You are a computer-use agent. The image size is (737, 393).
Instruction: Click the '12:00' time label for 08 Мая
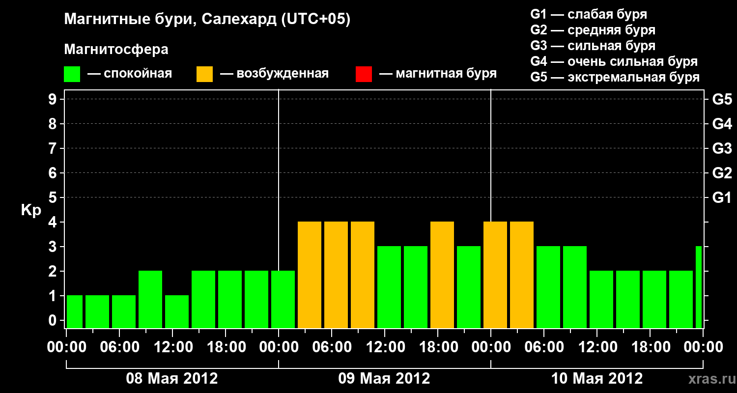tap(173, 347)
